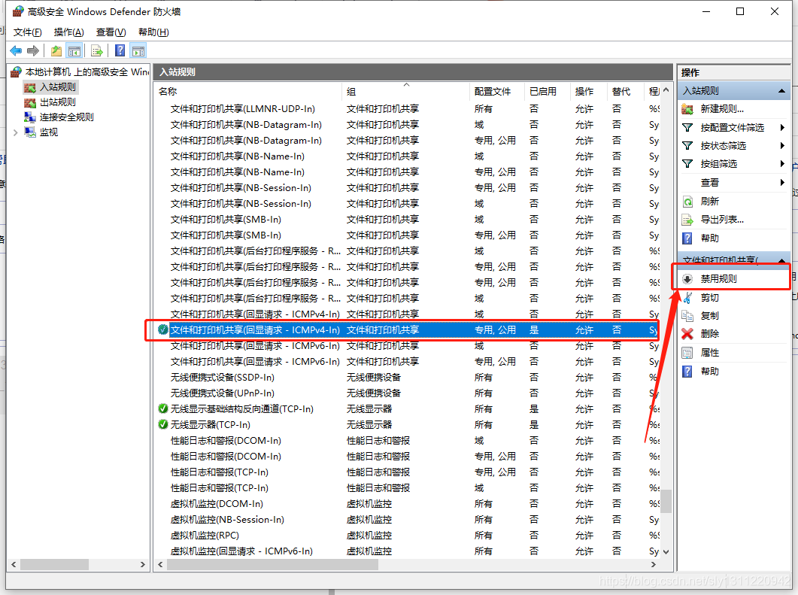Click the lower help question mark icon
798x595 pixels.
[687, 372]
